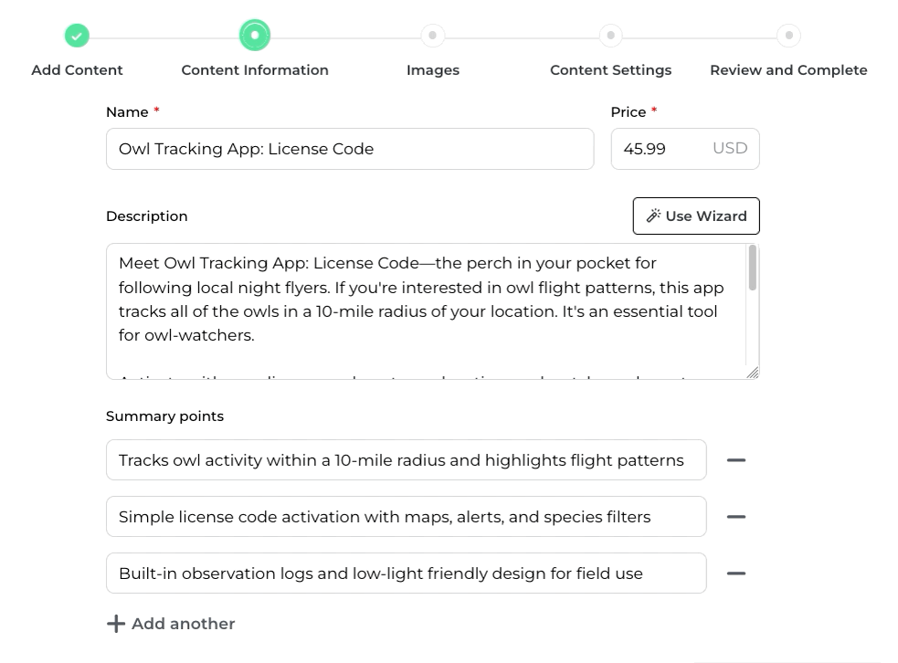The image size is (898, 663).
Task: Open the Use Wizard description helper
Action: coord(696,216)
